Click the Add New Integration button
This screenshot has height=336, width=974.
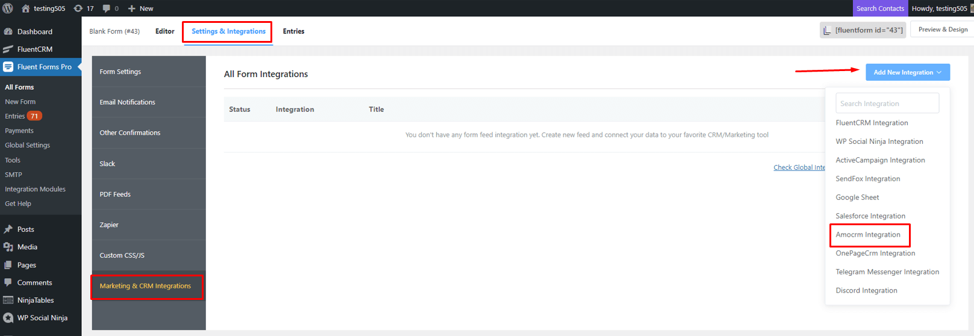coord(908,72)
